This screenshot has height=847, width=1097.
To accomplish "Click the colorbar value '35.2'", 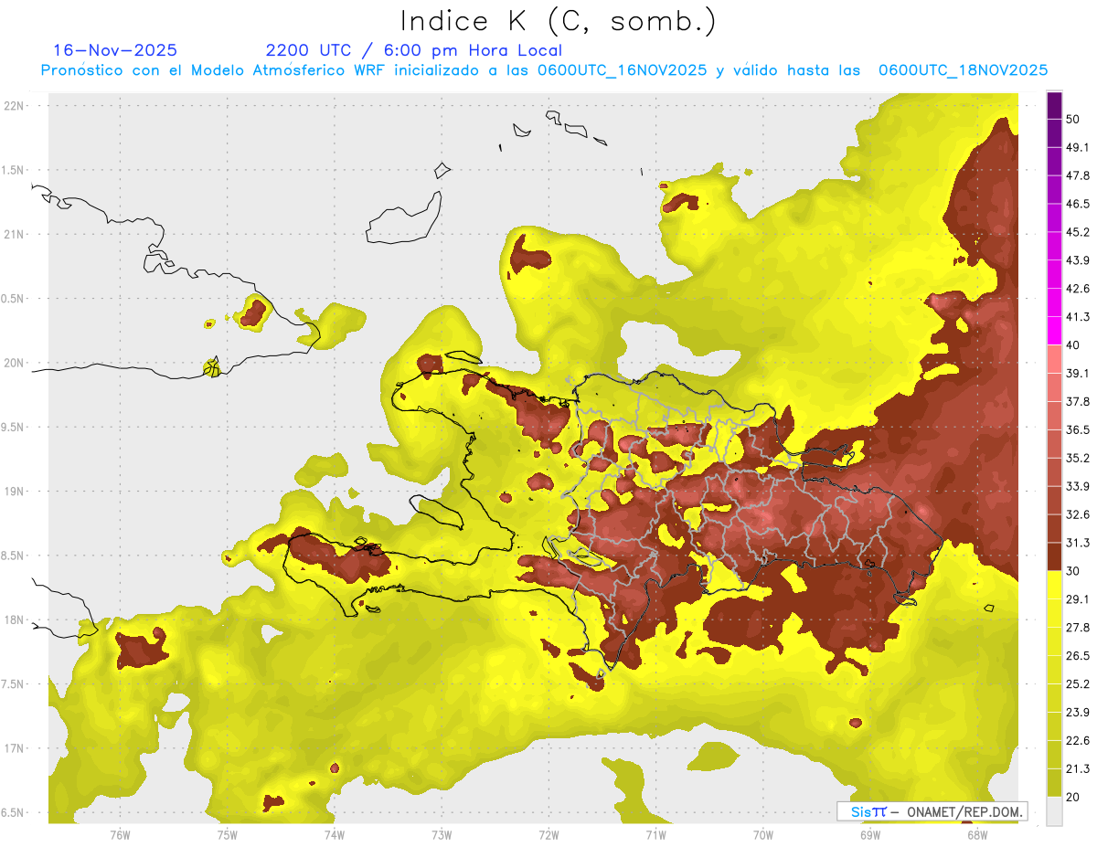I will click(x=1078, y=458).
